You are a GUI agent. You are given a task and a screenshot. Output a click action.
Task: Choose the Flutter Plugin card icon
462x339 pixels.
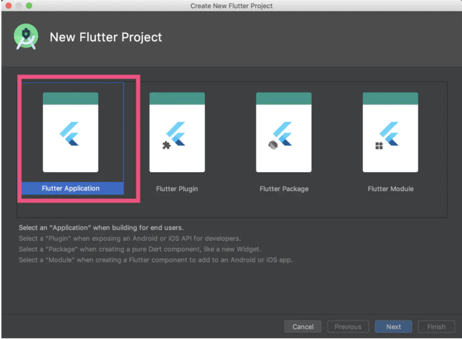click(177, 133)
